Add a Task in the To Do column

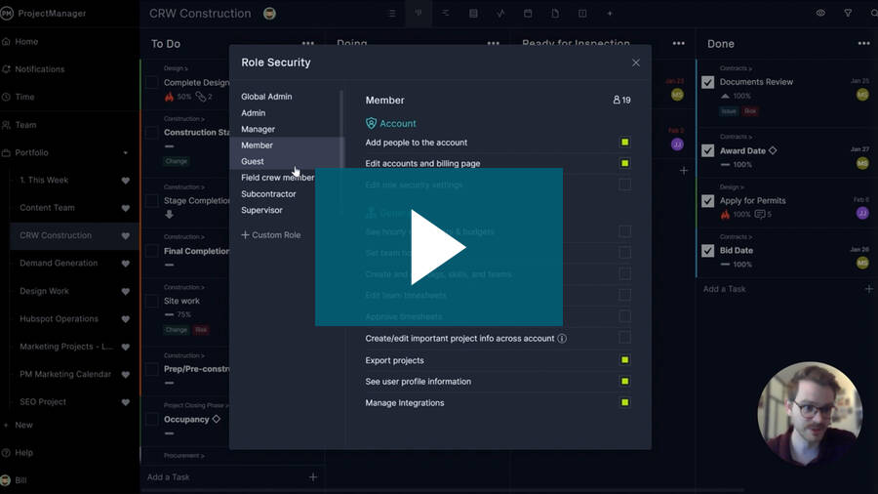click(168, 477)
